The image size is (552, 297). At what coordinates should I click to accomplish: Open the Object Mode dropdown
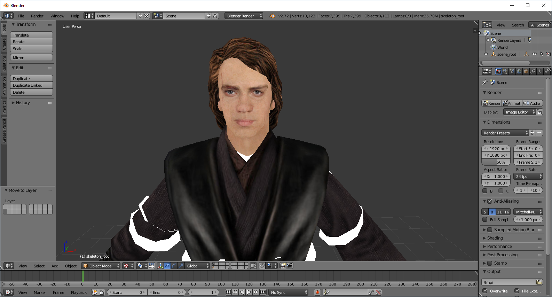click(x=101, y=266)
